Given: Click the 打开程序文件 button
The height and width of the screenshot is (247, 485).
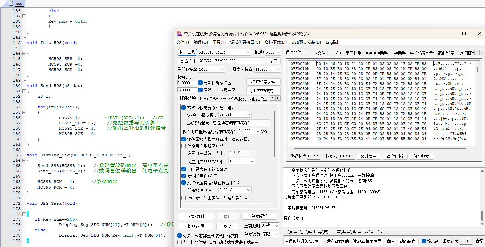Looking at the screenshot, I should click(x=263, y=82).
